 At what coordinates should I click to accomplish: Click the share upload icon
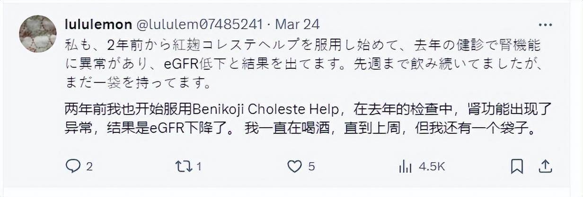tap(545, 166)
